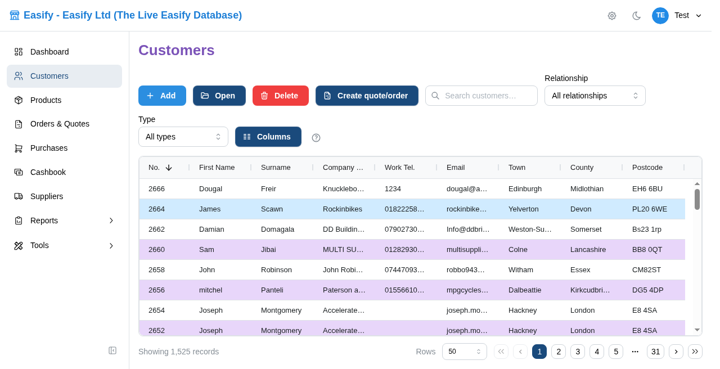The image size is (720, 369).
Task: Click the Easify store logo icon
Action: [x=15, y=15]
